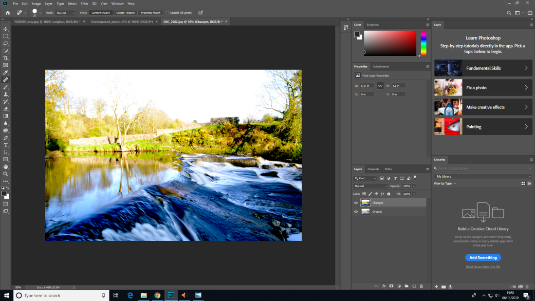Expand the layer blend mode dropdown
The height and width of the screenshot is (301, 535).
click(x=370, y=186)
